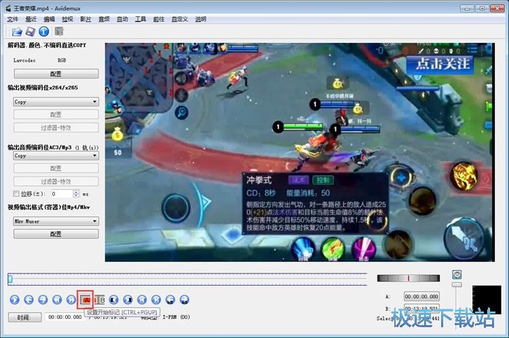Open the 文件 (File) menu
Screen dimensions: 509x338
[x=13, y=19]
